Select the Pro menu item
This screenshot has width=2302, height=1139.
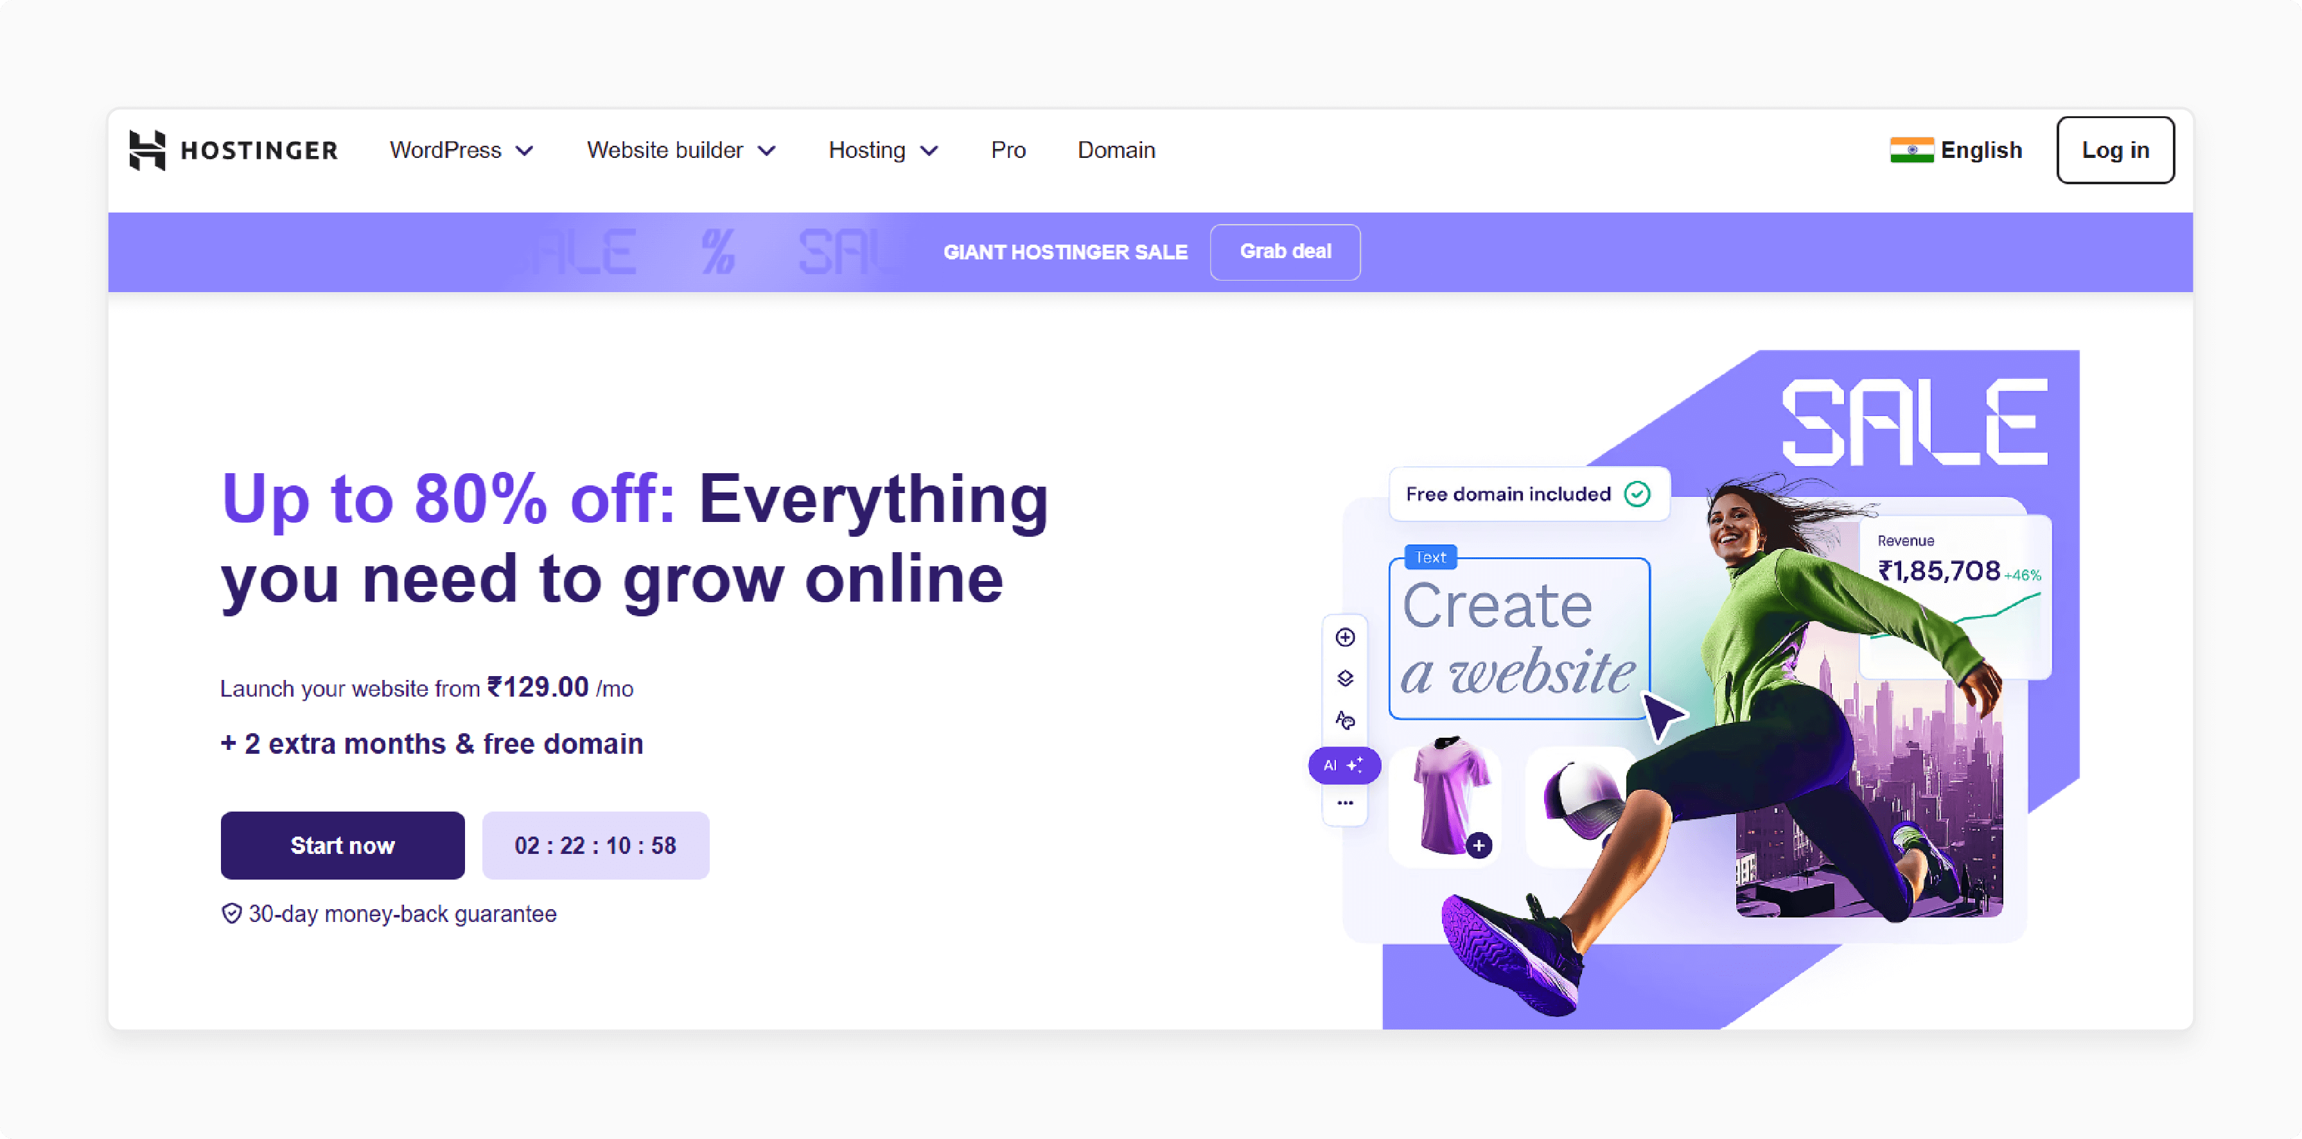tap(1008, 150)
